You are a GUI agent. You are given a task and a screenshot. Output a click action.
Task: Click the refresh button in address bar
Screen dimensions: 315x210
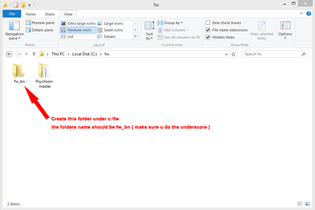tap(234, 54)
